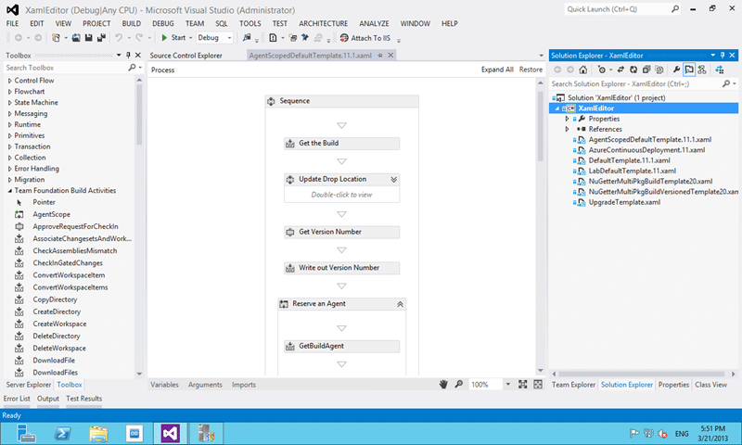Collapse the Reserve an Agent activity

tap(400, 304)
